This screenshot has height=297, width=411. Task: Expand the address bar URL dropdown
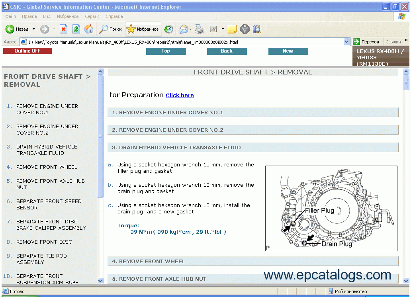click(347, 42)
